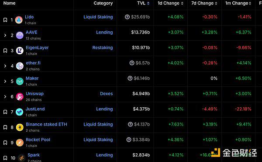
Task: Click the Dexes category link for Uniswap
Action: [x=107, y=93]
